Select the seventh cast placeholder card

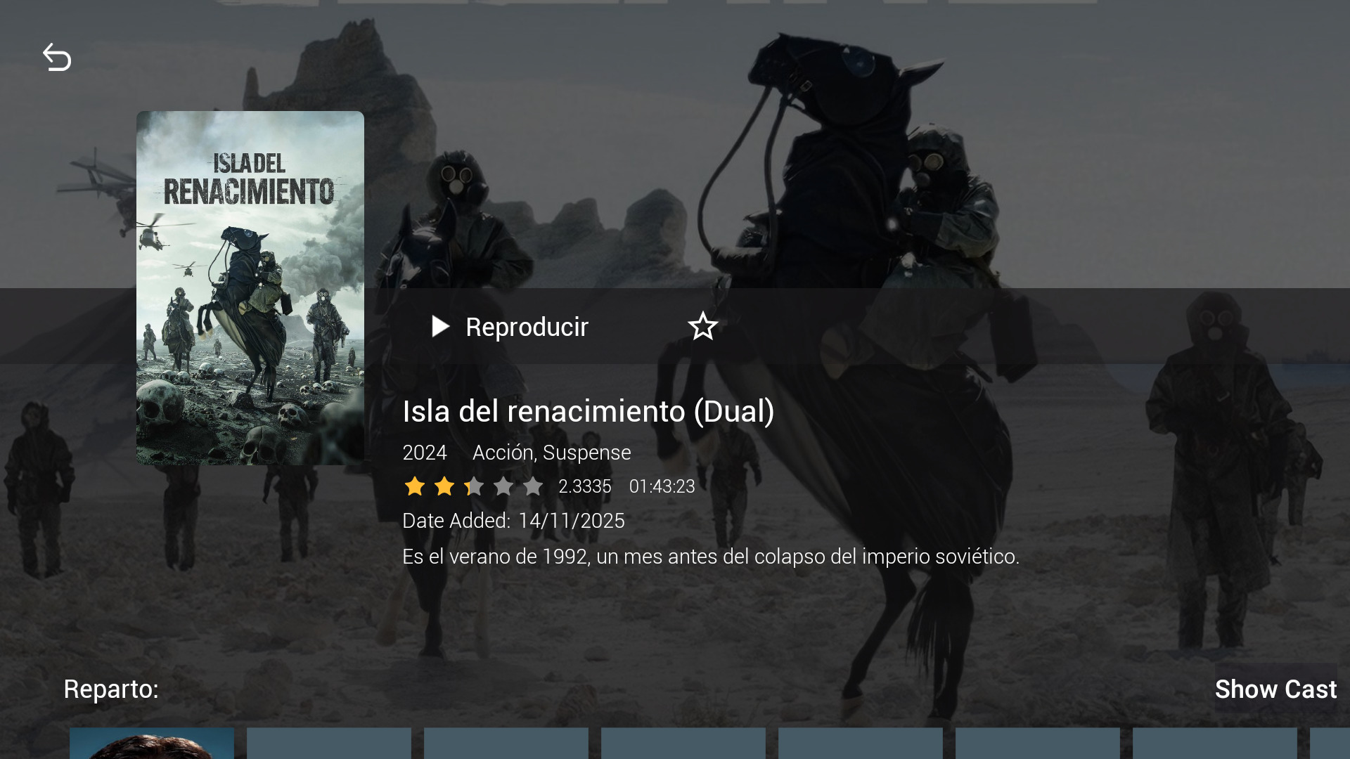click(1215, 744)
